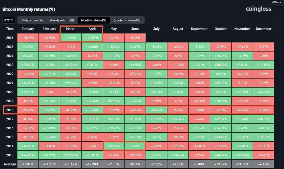Click the 2020 March -24.92% cell
This screenshot has width=284, height=169.
(71, 92)
